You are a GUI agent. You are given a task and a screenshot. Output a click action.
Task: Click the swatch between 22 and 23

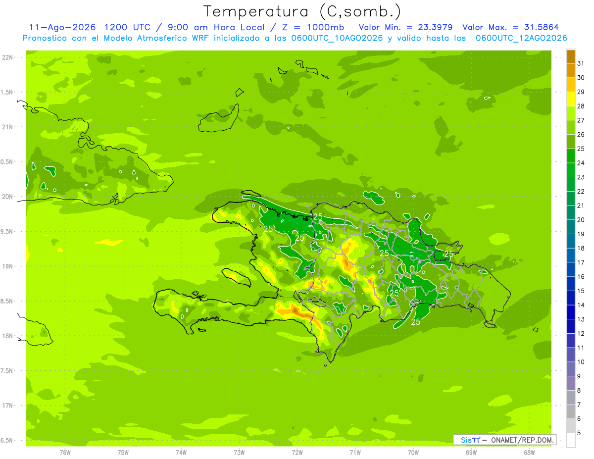click(x=571, y=184)
